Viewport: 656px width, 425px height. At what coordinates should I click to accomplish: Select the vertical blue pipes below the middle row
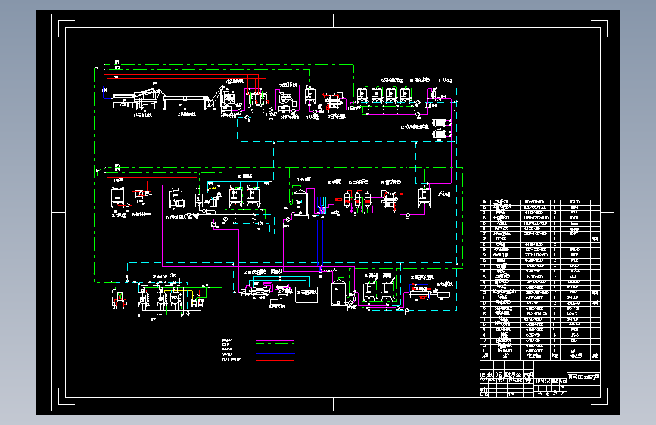tap(320, 241)
